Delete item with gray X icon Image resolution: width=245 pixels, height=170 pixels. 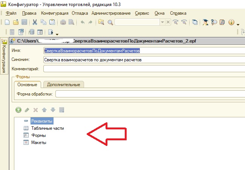(x=36, y=110)
